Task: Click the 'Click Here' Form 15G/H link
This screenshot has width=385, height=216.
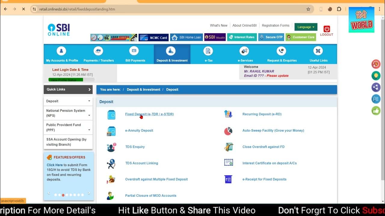Action: pos(55,165)
